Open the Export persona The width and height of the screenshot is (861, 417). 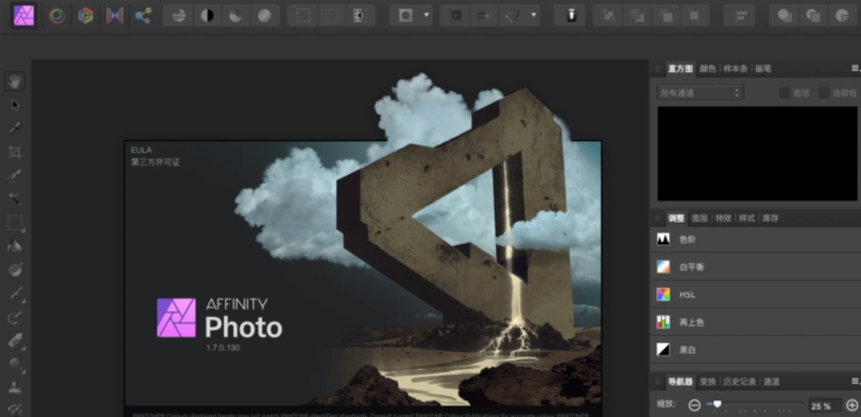click(x=143, y=16)
